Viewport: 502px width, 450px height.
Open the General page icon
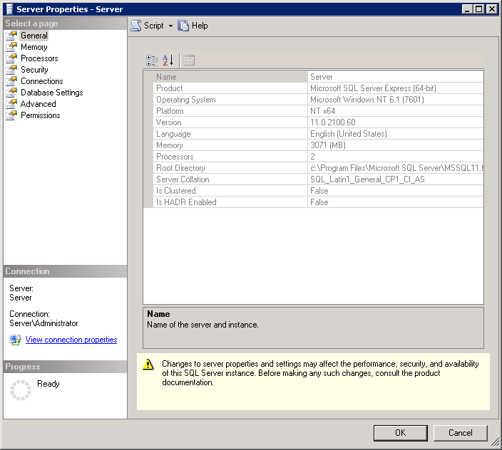click(11, 36)
